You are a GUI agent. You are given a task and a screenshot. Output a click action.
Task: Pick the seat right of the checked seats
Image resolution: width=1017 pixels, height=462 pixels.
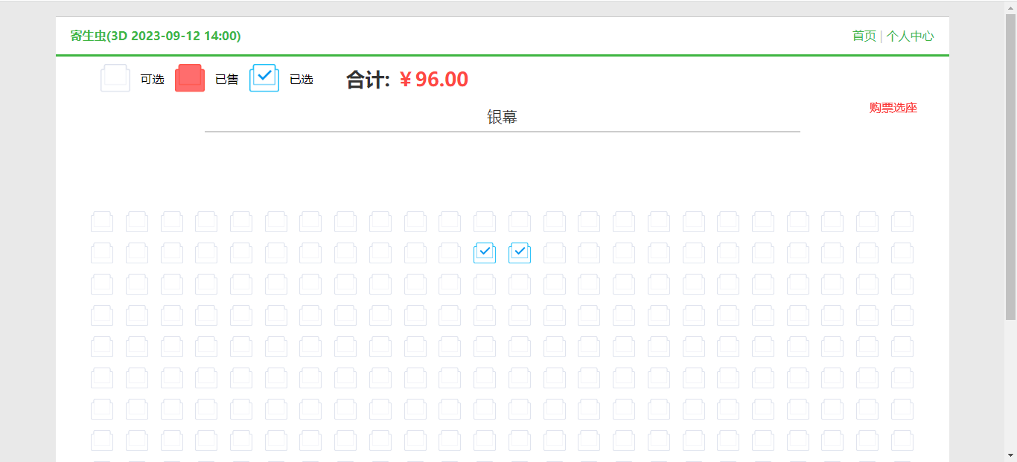coord(555,252)
